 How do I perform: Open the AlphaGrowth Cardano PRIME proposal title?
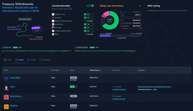pos(20,9)
